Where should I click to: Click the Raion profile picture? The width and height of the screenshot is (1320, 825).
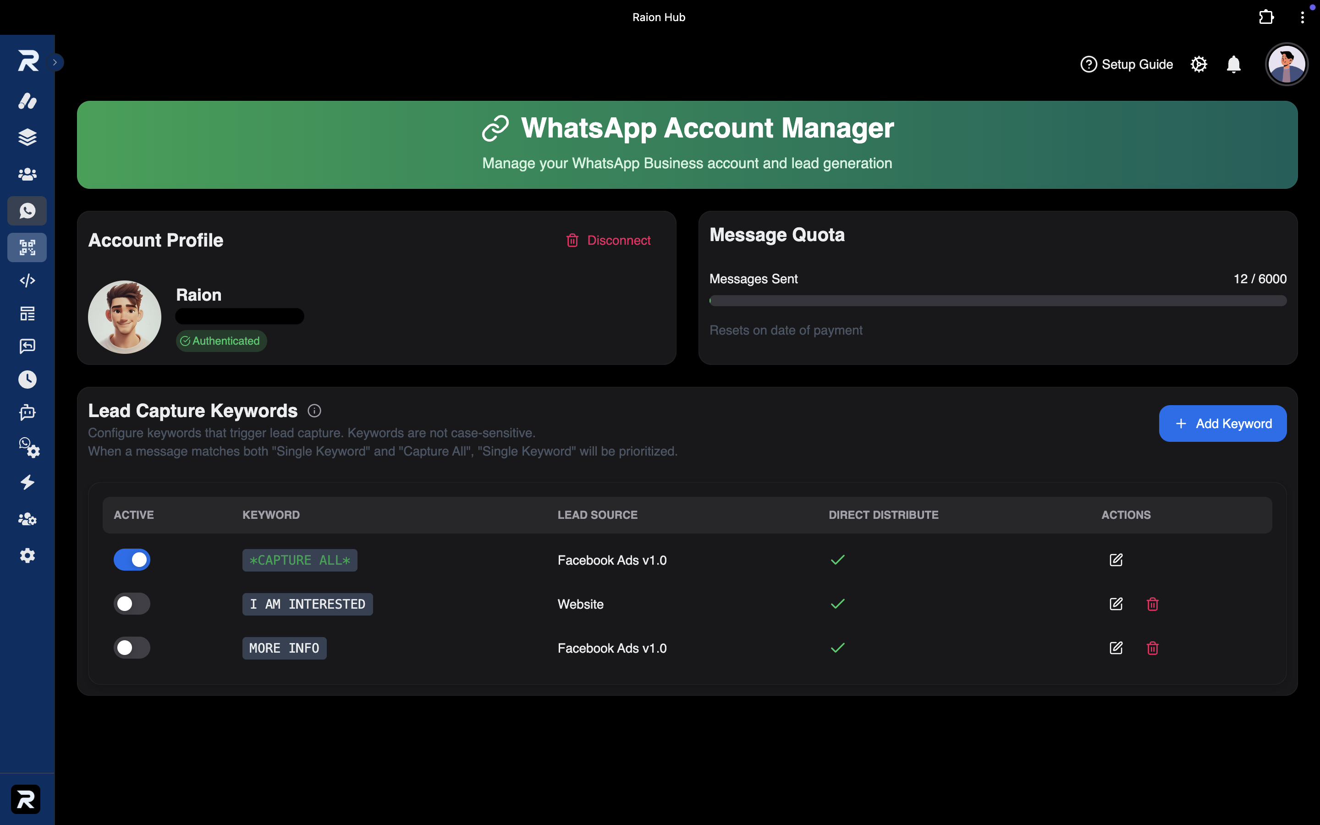[124, 317]
